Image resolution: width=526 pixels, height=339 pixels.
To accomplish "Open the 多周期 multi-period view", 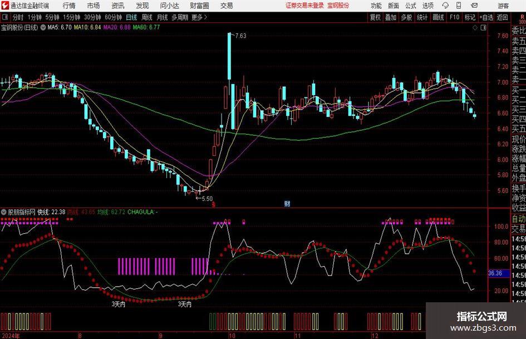I will tap(180, 17).
